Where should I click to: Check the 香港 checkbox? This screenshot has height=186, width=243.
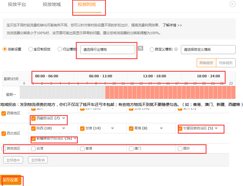[x=82, y=149]
